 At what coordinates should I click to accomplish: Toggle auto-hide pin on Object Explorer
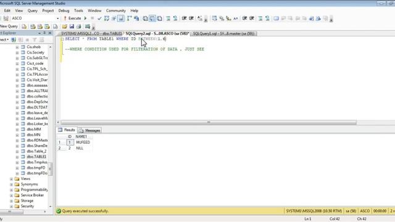(x=44, y=33)
